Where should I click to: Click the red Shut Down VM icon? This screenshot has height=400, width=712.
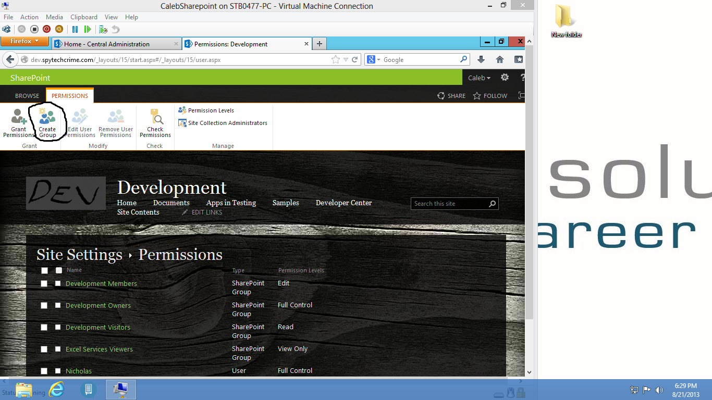[46, 29]
